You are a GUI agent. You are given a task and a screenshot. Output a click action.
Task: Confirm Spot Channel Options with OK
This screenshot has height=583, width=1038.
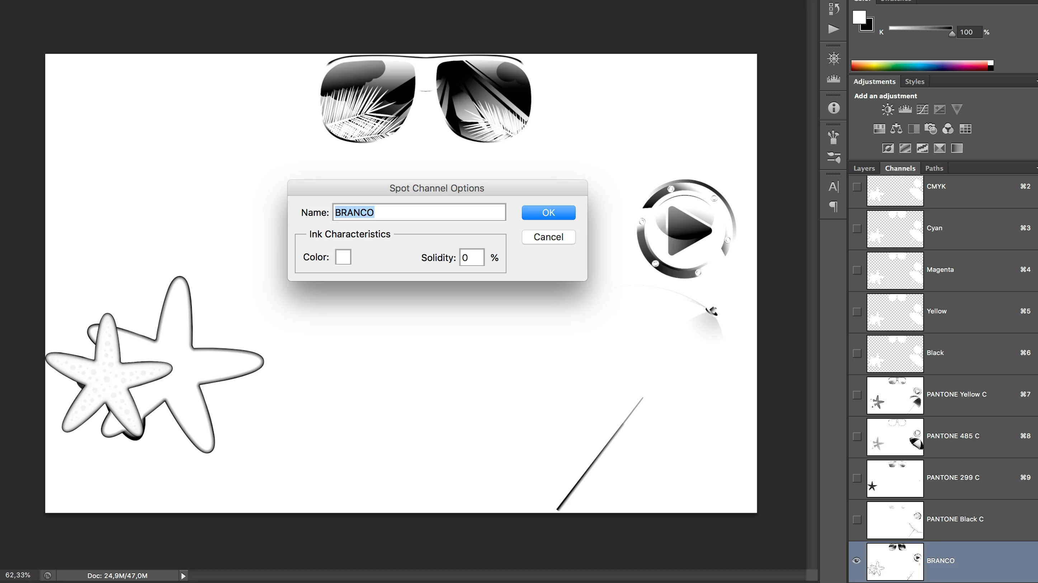click(x=548, y=213)
